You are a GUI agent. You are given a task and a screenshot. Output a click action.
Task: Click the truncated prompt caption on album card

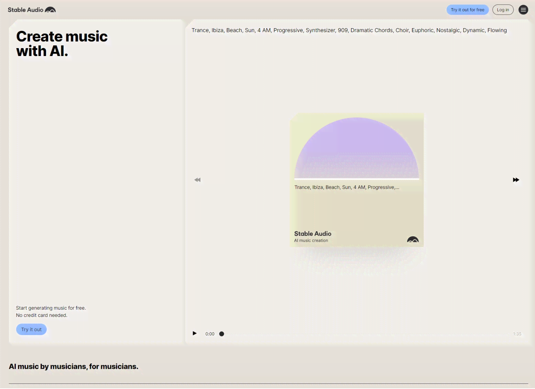pyautogui.click(x=347, y=187)
